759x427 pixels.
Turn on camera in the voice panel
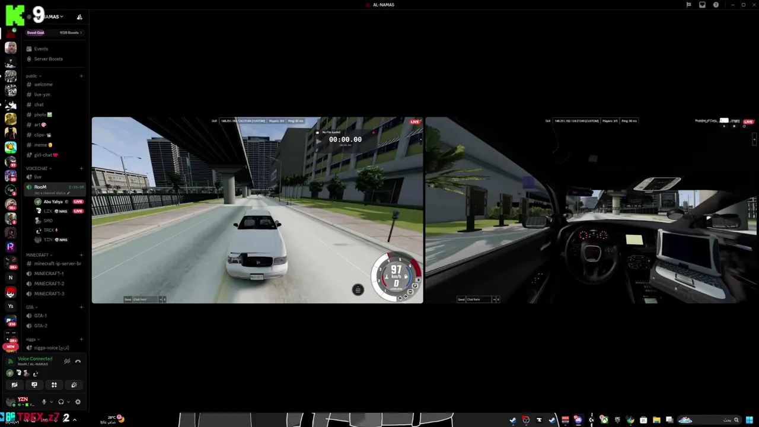[x=15, y=385]
